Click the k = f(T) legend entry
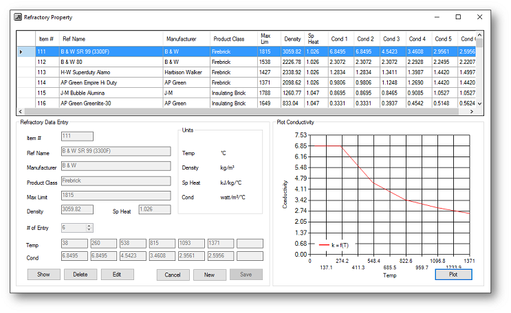 click(x=334, y=245)
